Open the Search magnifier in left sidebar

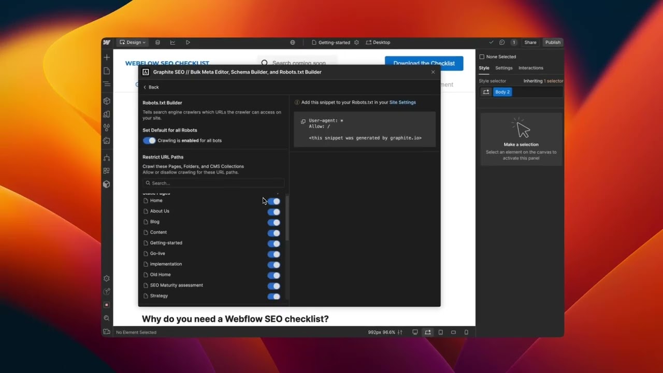[x=107, y=318]
